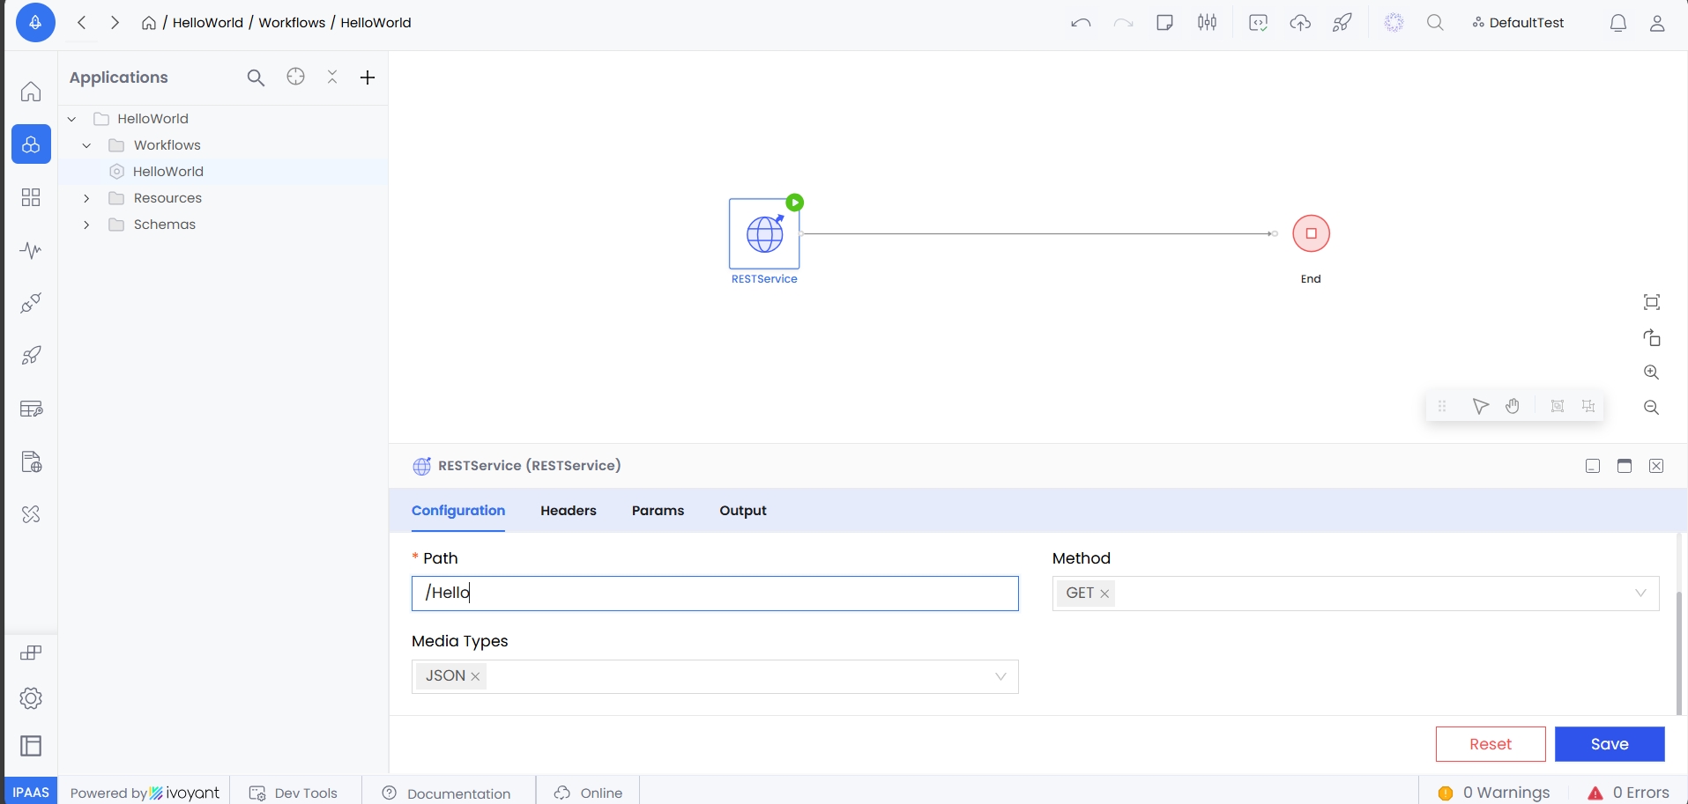1688x804 pixels.
Task: Zoom in on the workflow canvas
Action: pos(1651,372)
